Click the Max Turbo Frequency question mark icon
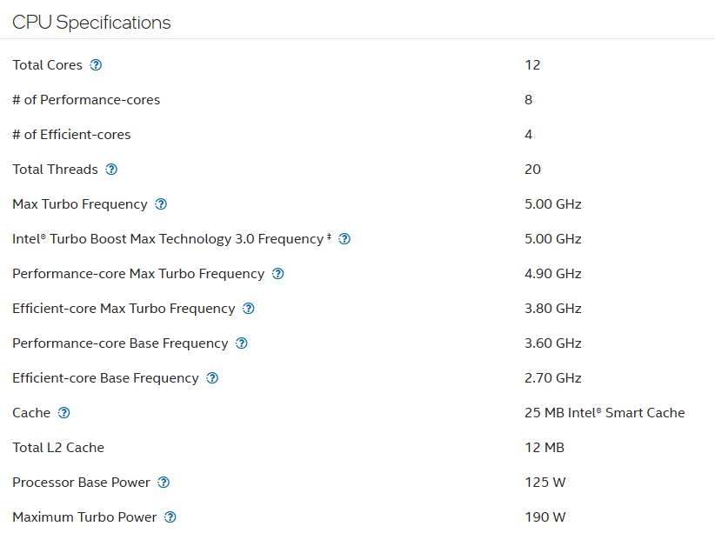Image resolution: width=715 pixels, height=553 pixels. [x=161, y=204]
